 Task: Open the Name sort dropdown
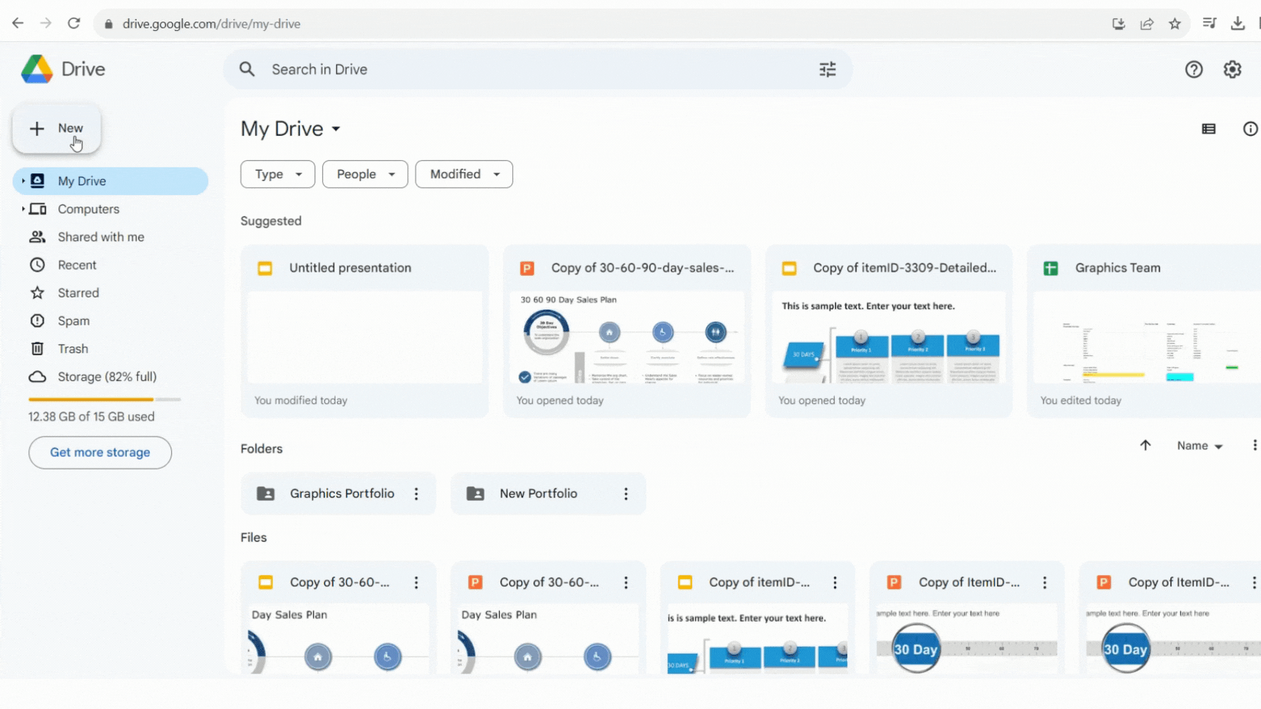(1199, 446)
